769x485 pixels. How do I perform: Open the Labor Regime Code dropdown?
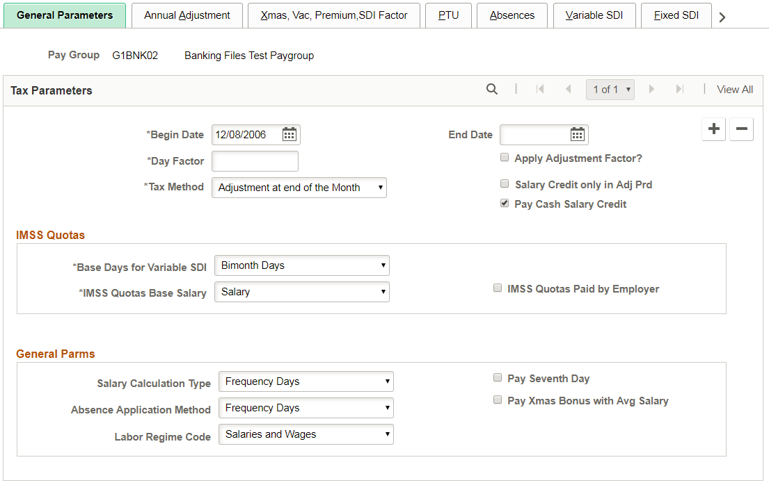(x=306, y=434)
